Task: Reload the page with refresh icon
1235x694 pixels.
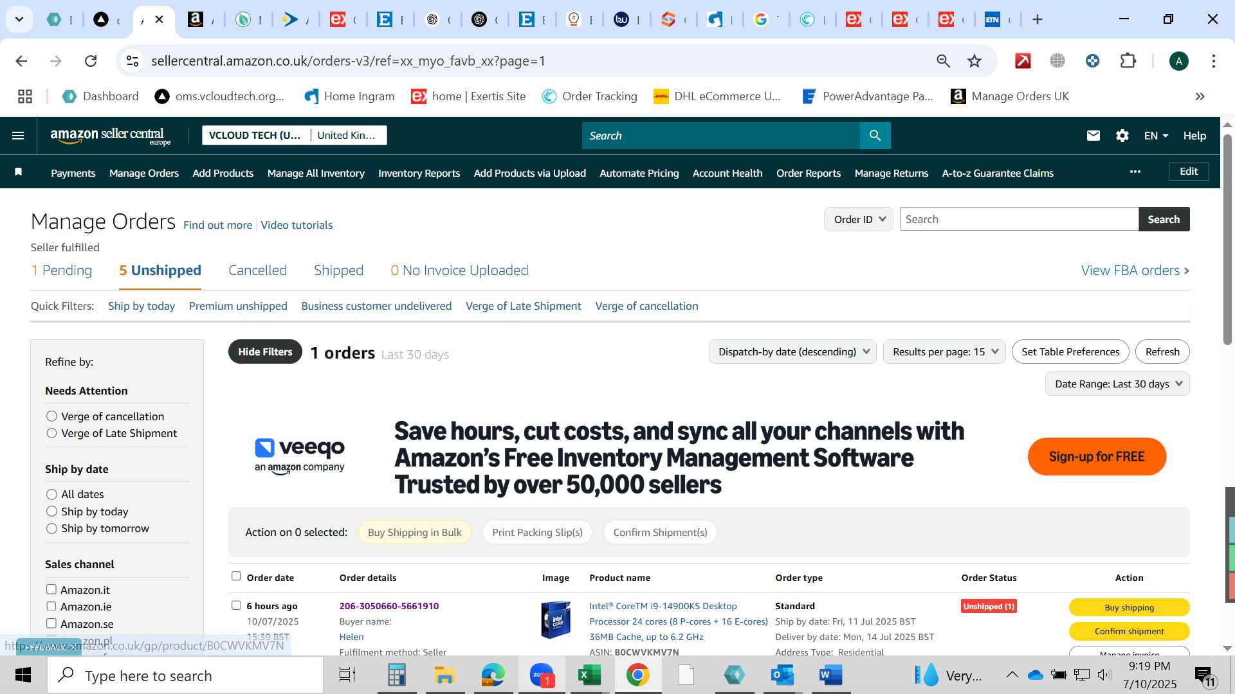Action: 91,61
